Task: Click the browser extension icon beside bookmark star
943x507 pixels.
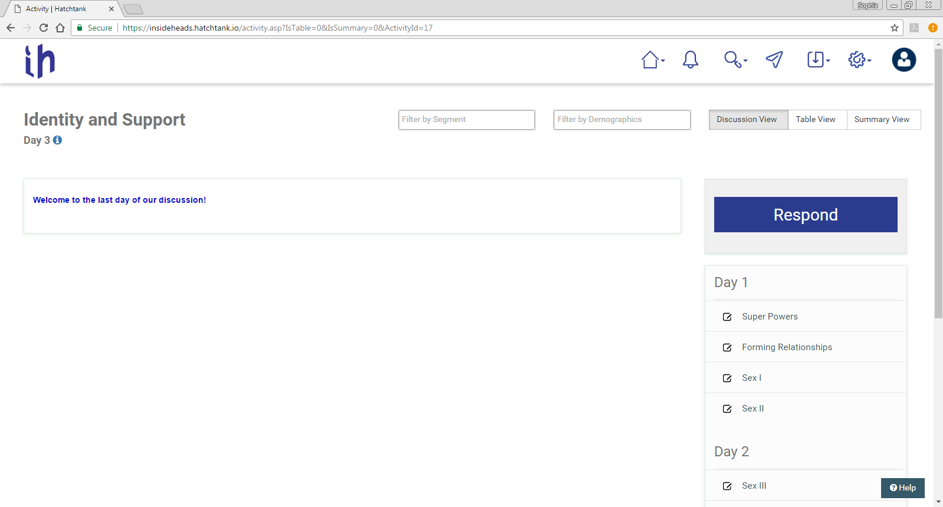Action: (x=914, y=28)
